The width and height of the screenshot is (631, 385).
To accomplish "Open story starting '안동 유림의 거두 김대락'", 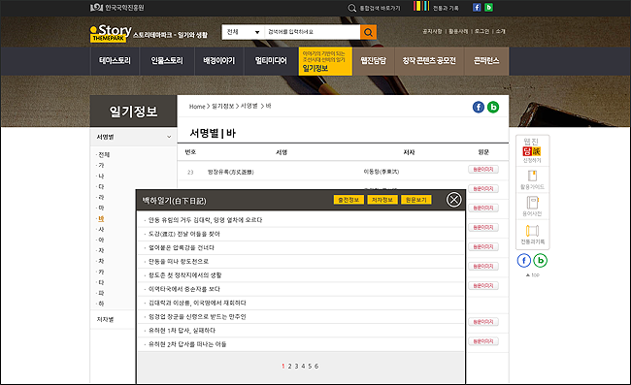I will click(205, 220).
